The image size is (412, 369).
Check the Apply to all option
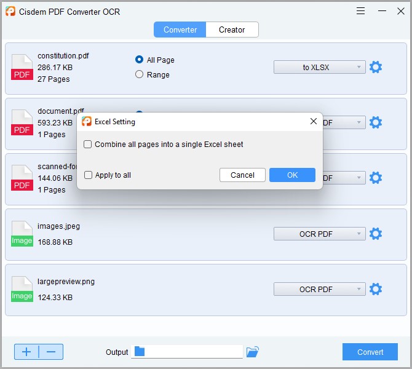(88, 175)
